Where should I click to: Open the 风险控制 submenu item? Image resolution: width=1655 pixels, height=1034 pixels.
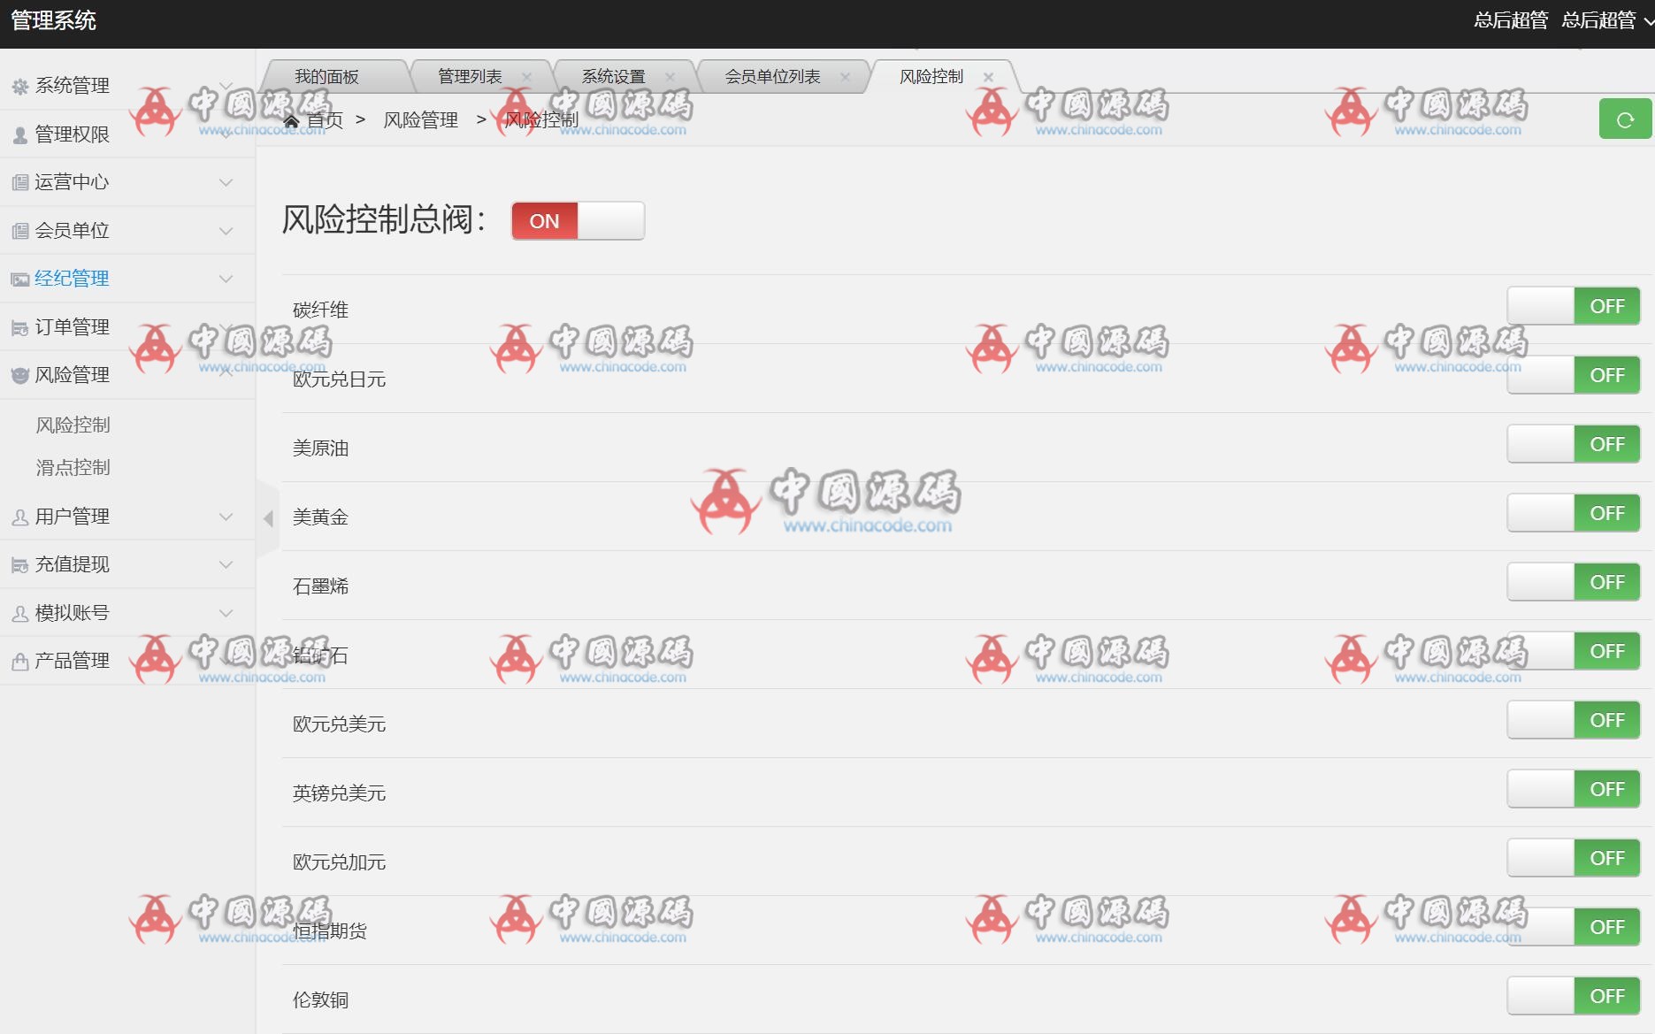click(73, 425)
